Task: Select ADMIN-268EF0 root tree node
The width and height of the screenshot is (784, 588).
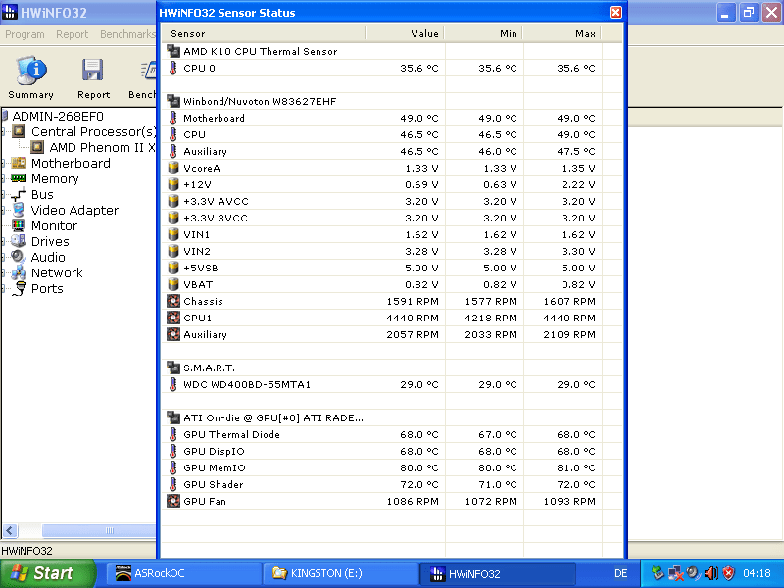Action: [x=58, y=117]
